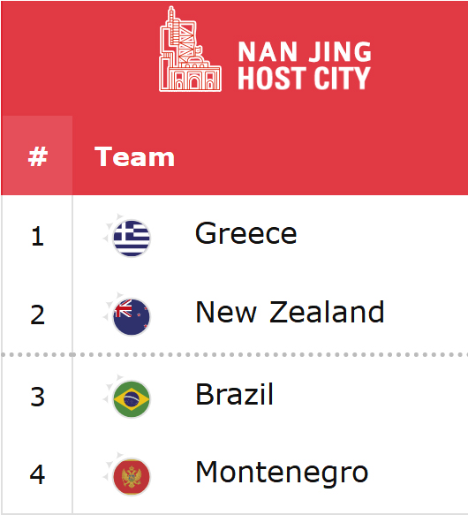Click the Montenegro flag icon
The height and width of the screenshot is (515, 468).
[132, 476]
